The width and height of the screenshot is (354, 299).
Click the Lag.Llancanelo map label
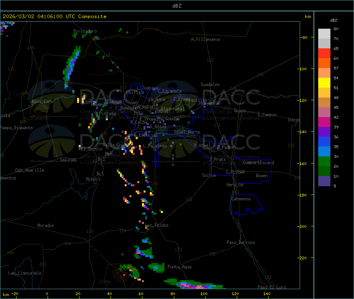click(x=25, y=273)
